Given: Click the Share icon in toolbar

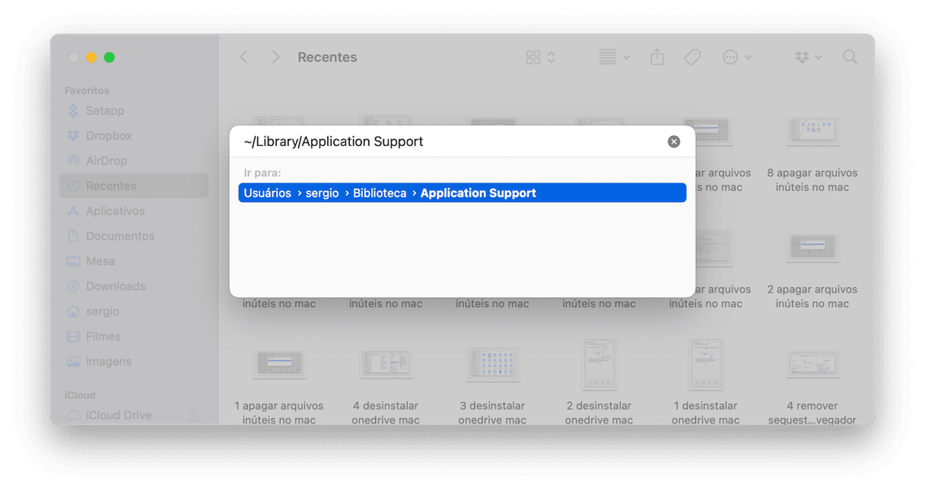Looking at the screenshot, I should 657,57.
